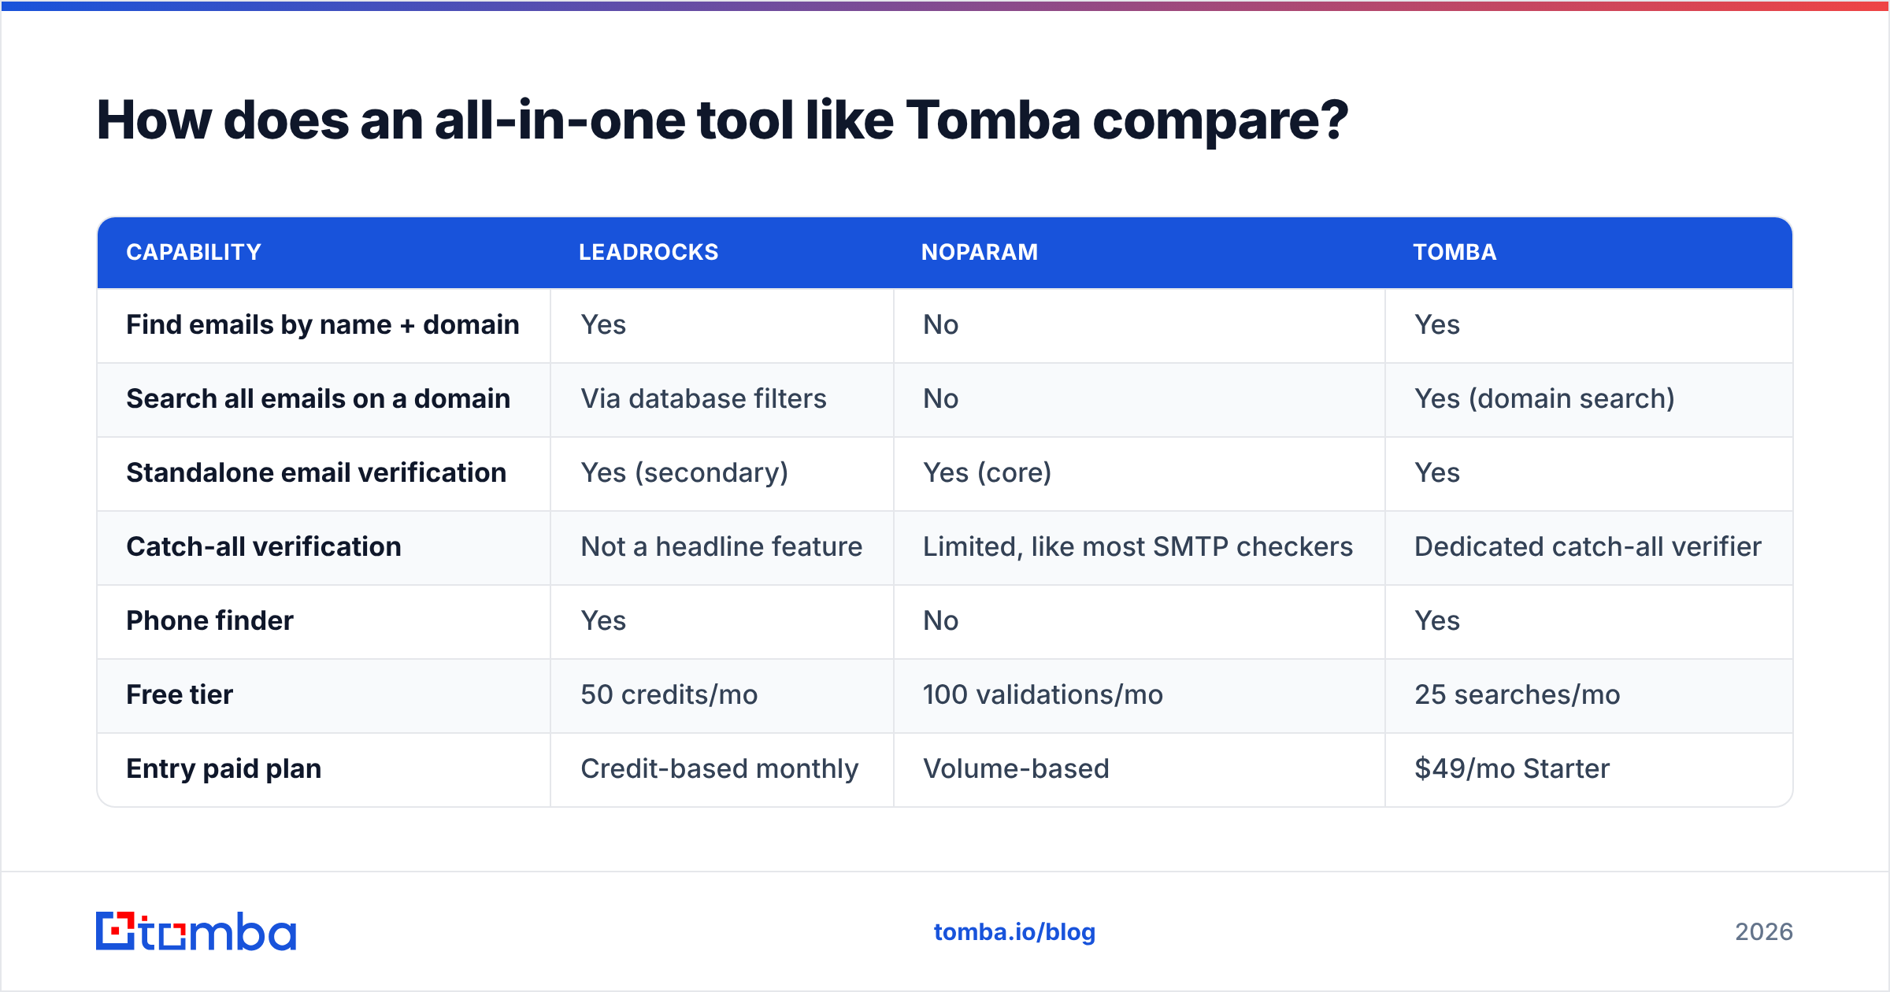Click the Tomba logo in the footer
The width and height of the screenshot is (1890, 992).
(x=196, y=931)
